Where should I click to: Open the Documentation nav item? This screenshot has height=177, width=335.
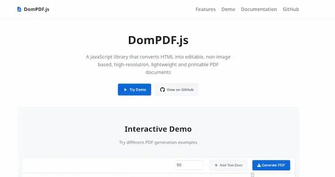(259, 10)
